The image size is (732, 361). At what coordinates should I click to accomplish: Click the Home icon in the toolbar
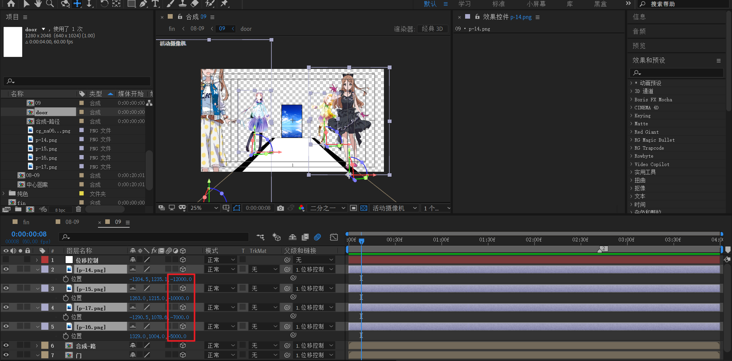(11, 4)
